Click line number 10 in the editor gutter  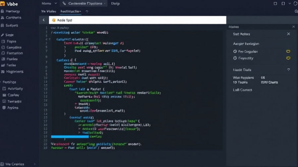(46, 78)
